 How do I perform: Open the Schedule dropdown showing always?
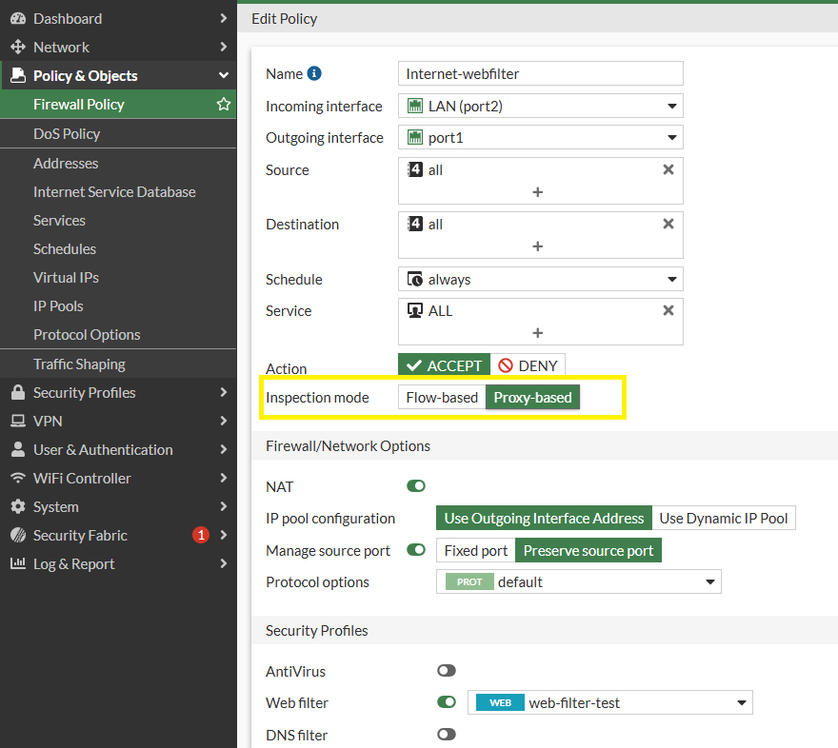click(540, 280)
